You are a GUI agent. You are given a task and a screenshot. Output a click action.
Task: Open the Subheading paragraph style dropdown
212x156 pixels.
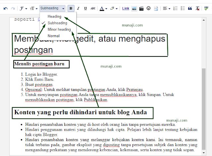(x=52, y=8)
